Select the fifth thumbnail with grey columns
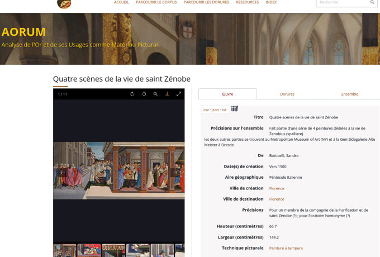 coord(162,250)
